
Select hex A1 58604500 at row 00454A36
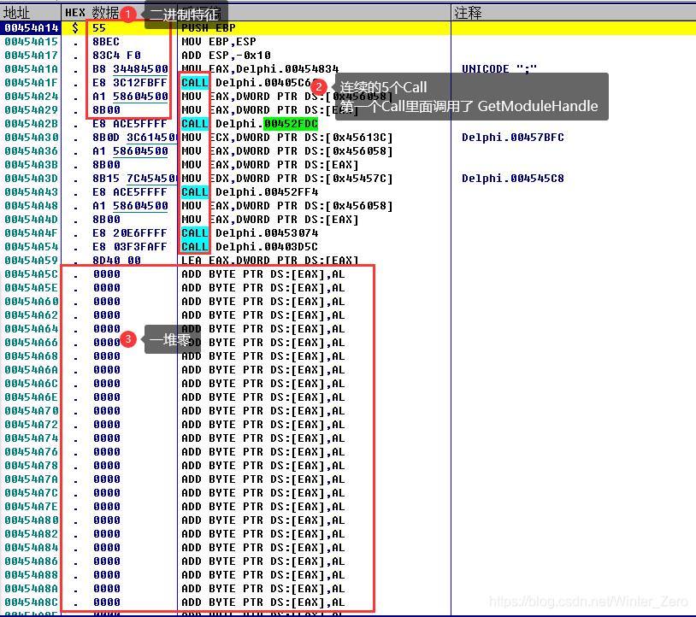click(x=130, y=151)
